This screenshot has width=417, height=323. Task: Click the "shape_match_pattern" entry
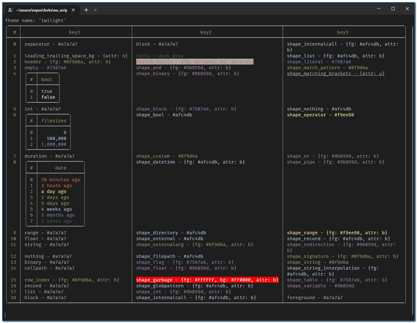coord(327,68)
